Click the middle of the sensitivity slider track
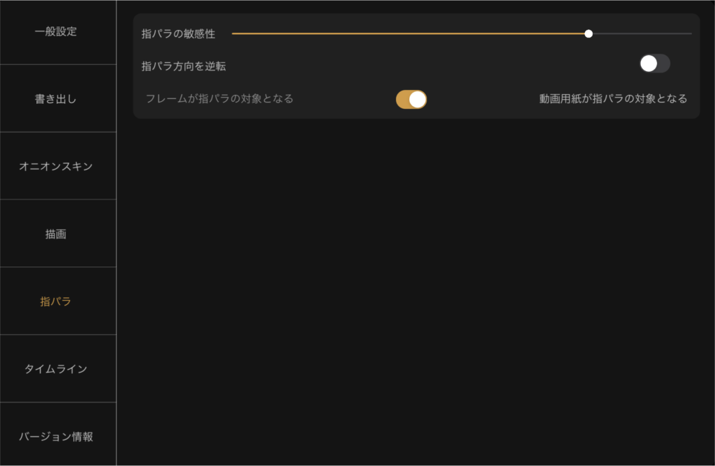715x466 pixels. 462,33
